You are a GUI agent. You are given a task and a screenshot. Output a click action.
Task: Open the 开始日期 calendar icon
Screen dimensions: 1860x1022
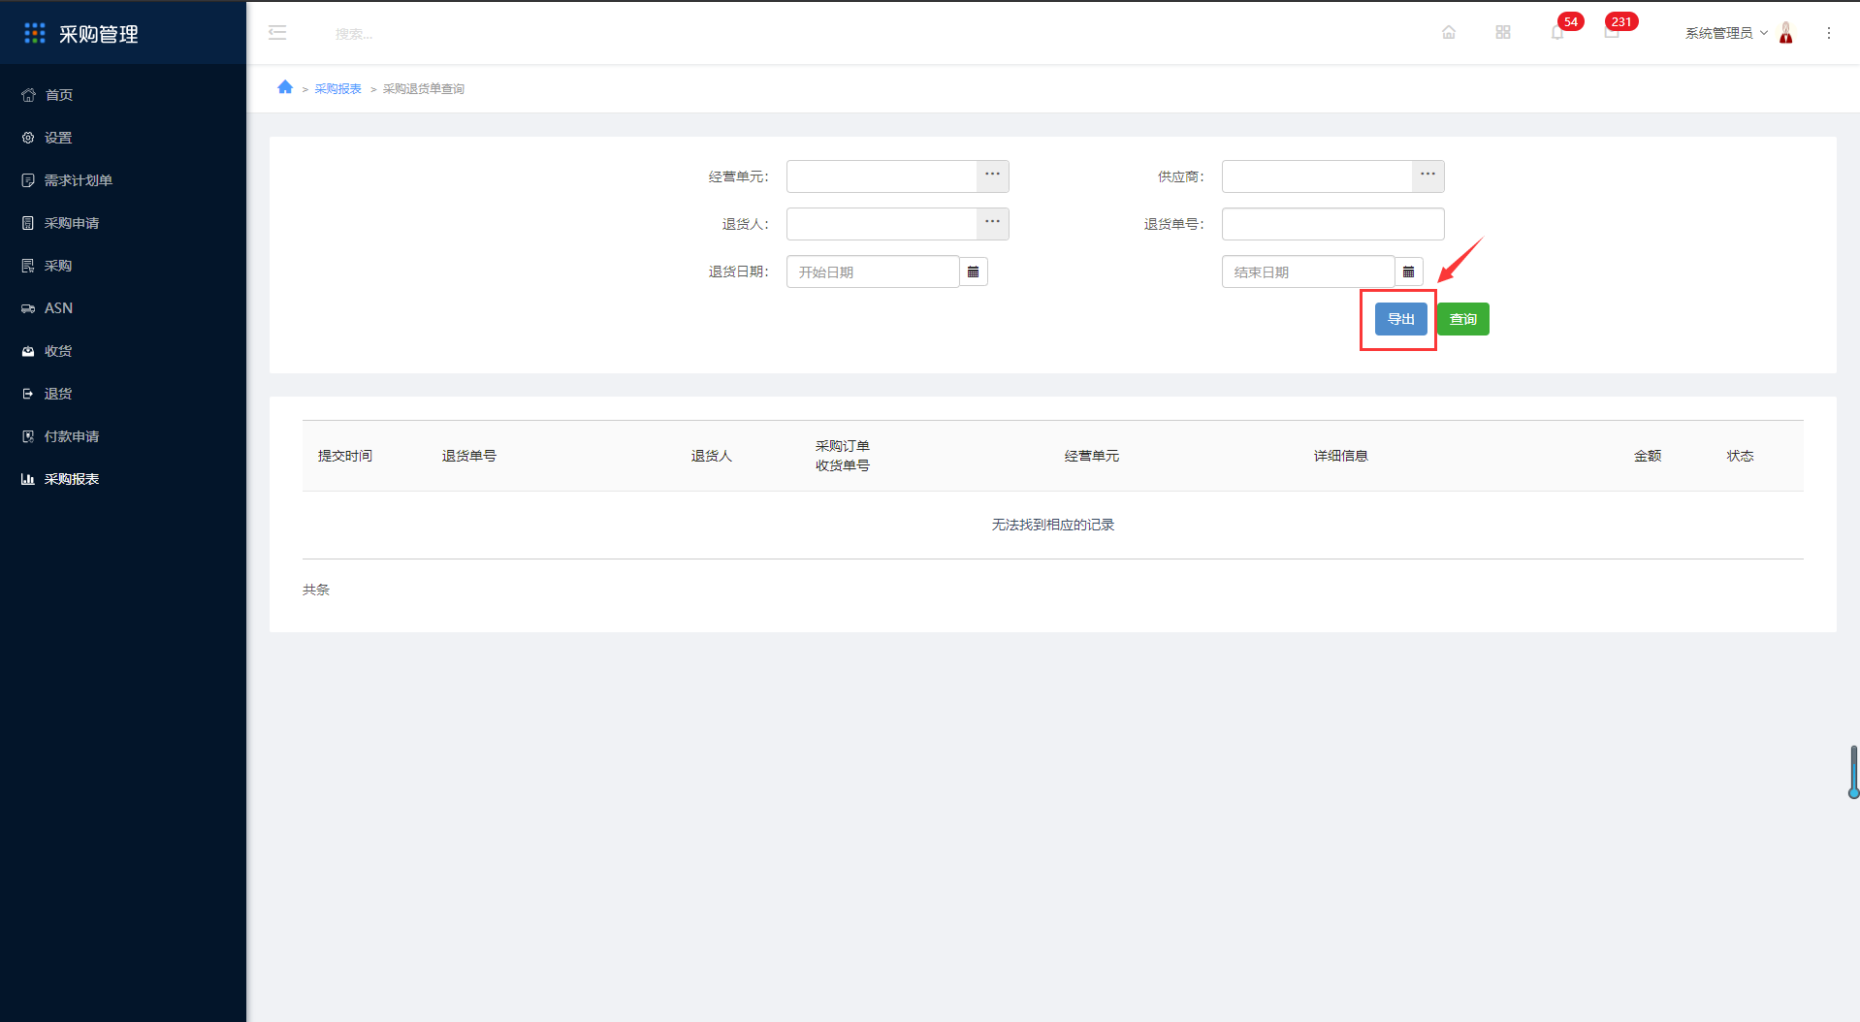(974, 271)
